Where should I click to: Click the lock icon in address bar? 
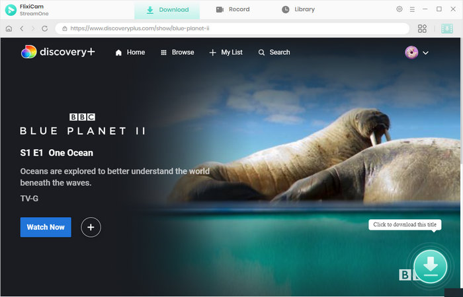(x=64, y=28)
